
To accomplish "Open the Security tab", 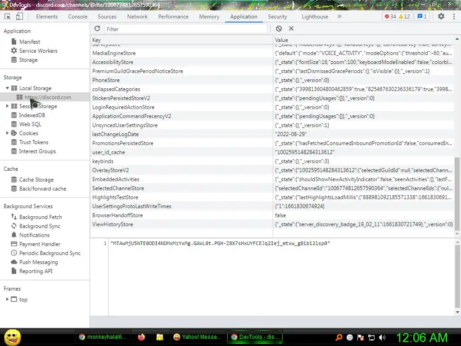I will [277, 17].
